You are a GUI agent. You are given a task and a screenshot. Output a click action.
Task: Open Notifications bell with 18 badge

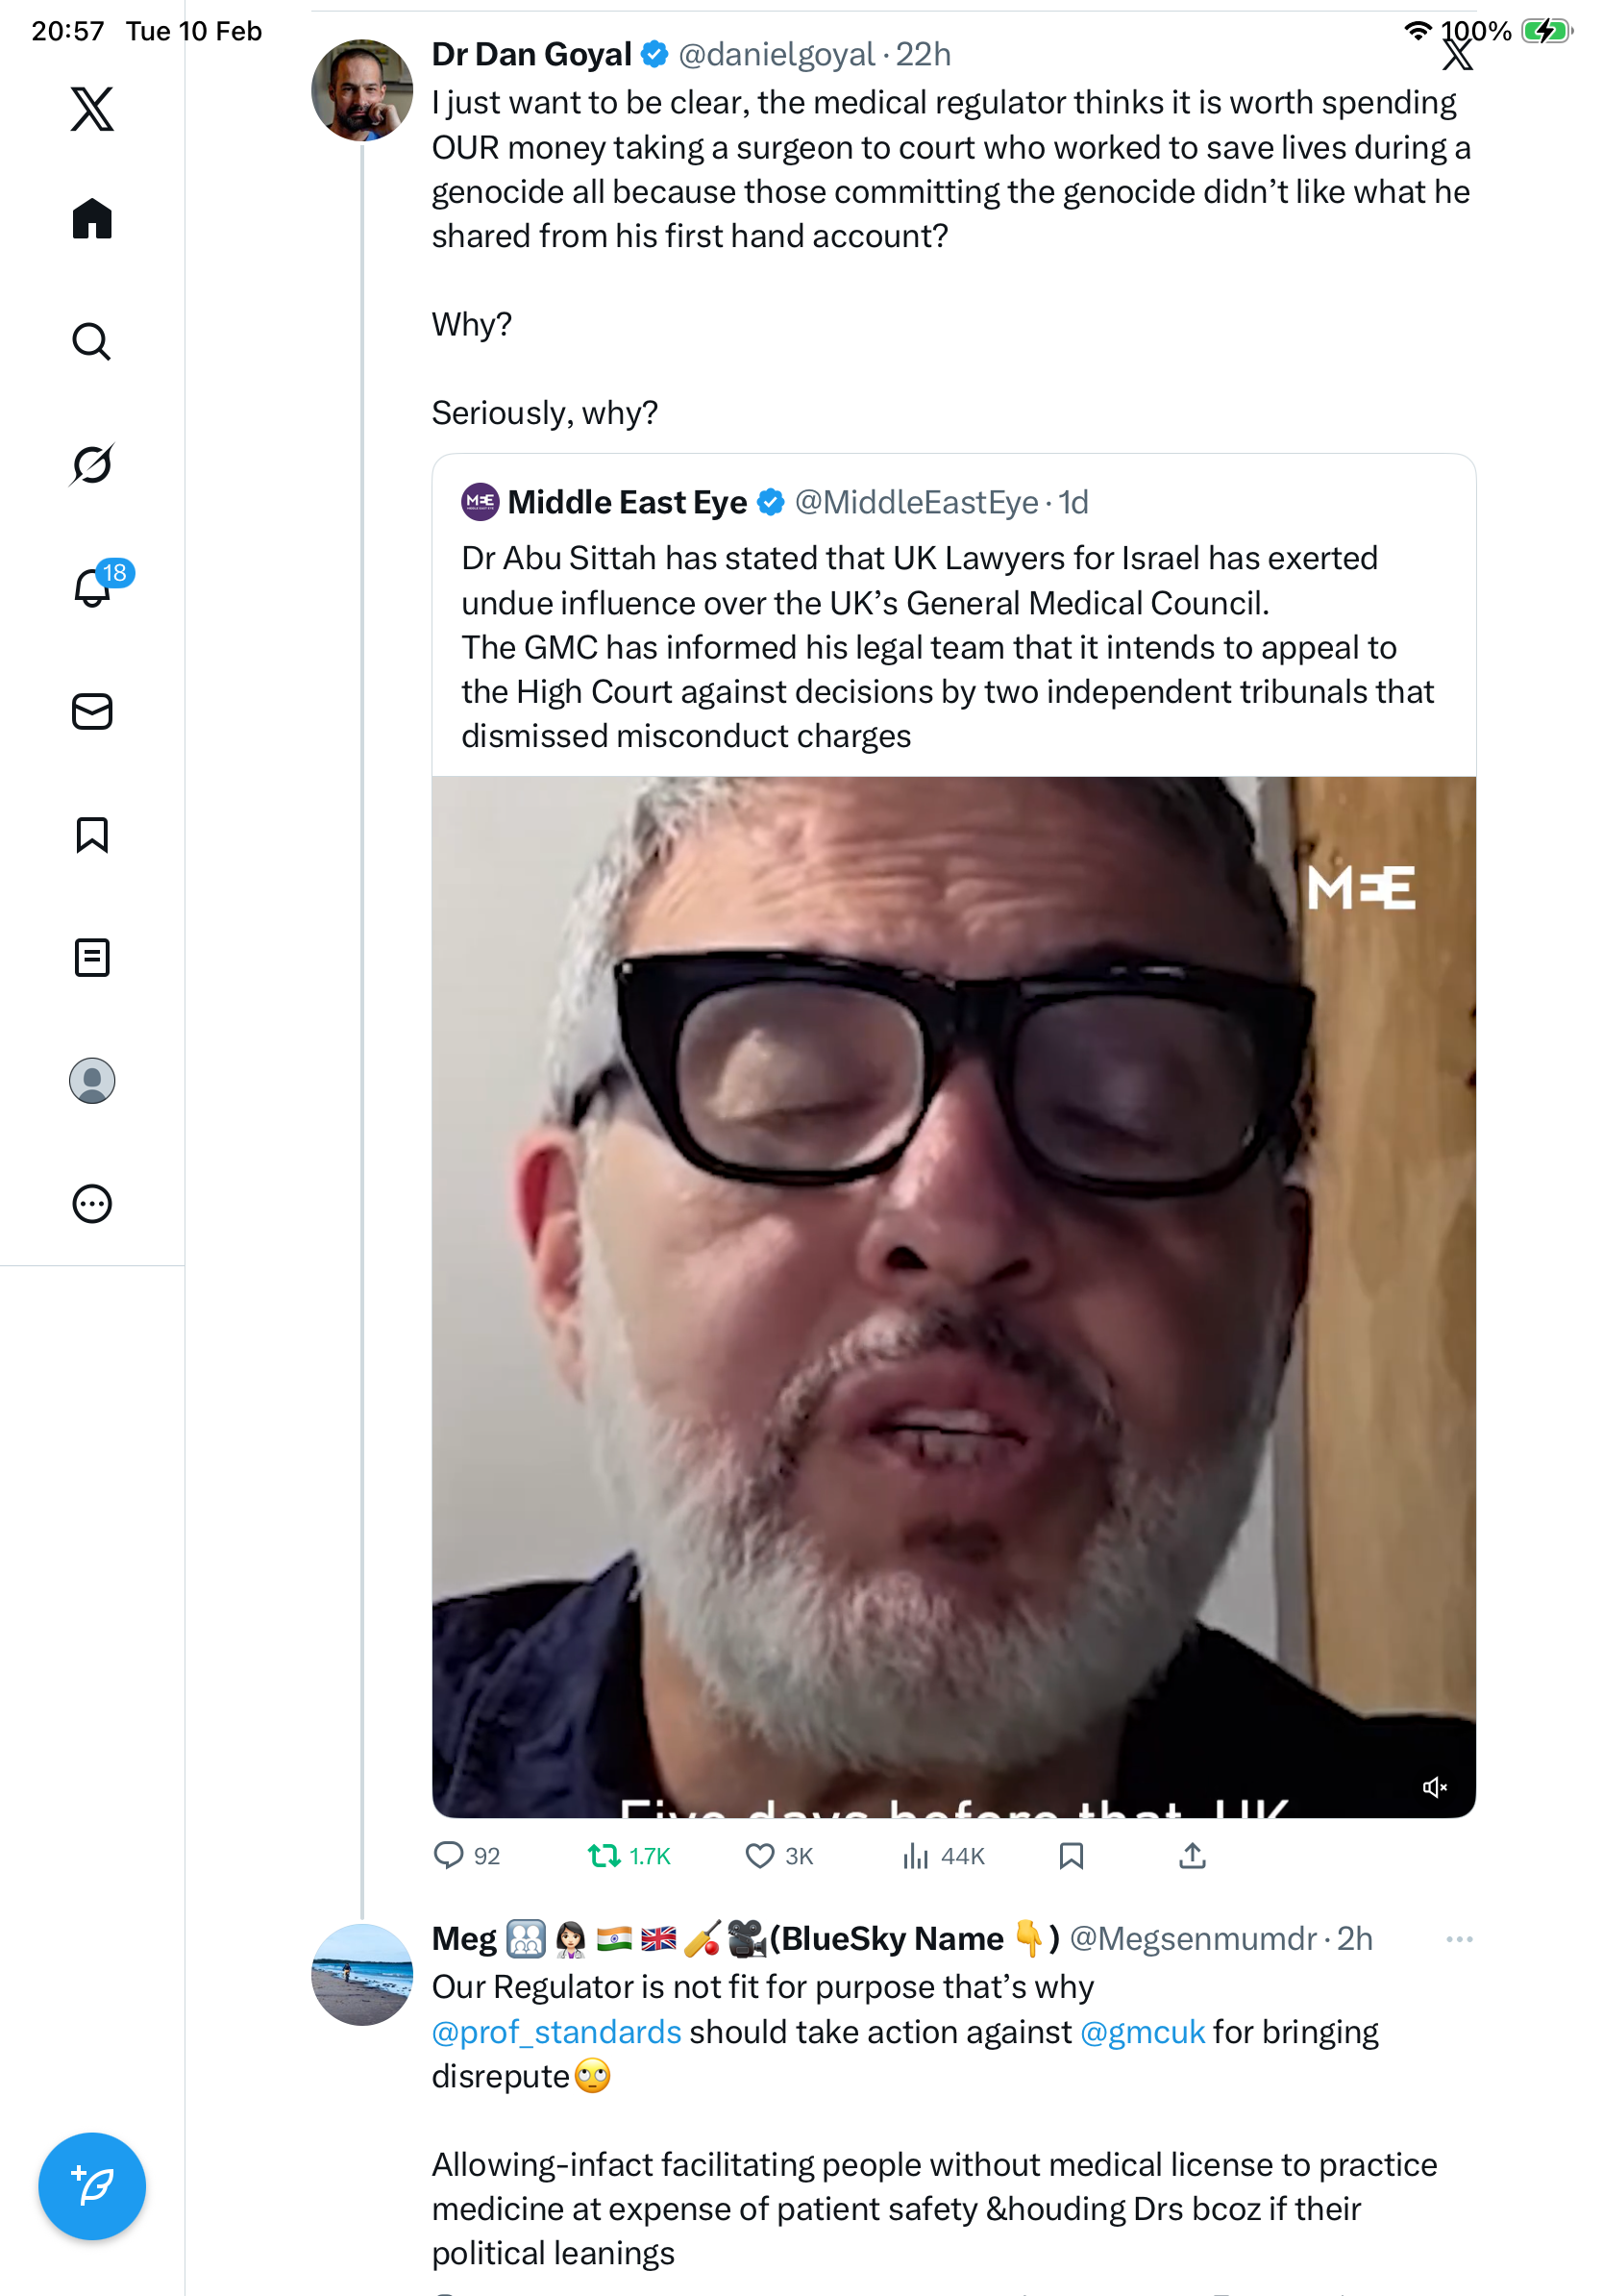click(x=94, y=587)
